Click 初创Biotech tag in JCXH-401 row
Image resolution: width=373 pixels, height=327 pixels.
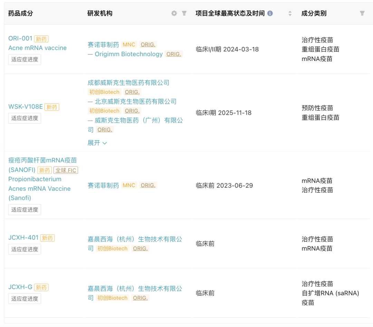(x=113, y=248)
